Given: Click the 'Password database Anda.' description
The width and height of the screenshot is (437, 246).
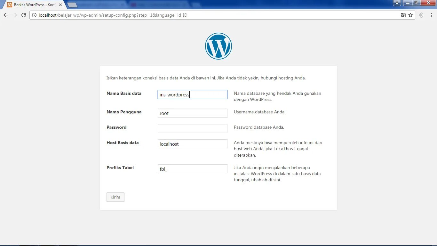Looking at the screenshot, I should pyautogui.click(x=259, y=127).
